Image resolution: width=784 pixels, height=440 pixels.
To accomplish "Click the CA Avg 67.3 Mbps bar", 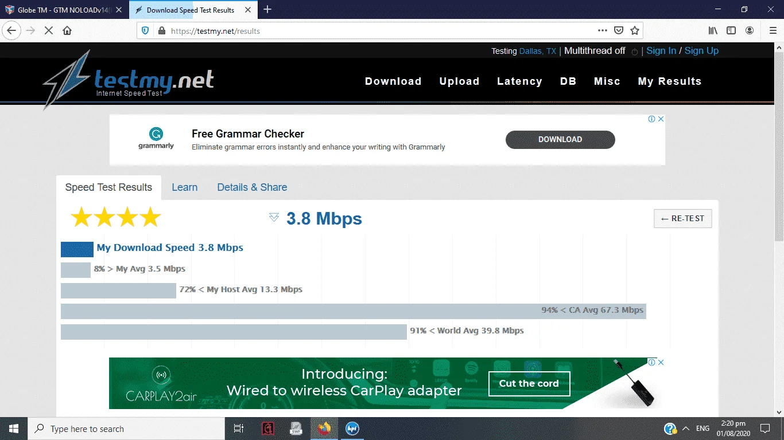I will (354, 311).
